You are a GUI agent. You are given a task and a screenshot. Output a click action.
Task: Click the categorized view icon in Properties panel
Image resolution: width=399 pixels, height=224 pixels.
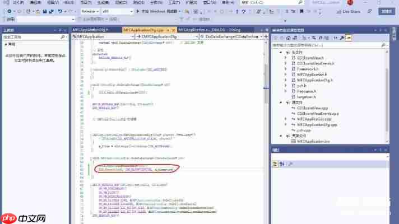(x=276, y=163)
